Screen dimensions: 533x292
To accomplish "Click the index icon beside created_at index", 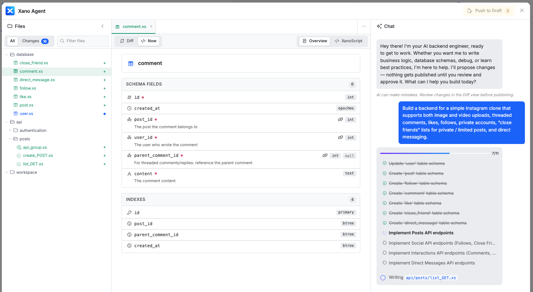I will (x=129, y=246).
